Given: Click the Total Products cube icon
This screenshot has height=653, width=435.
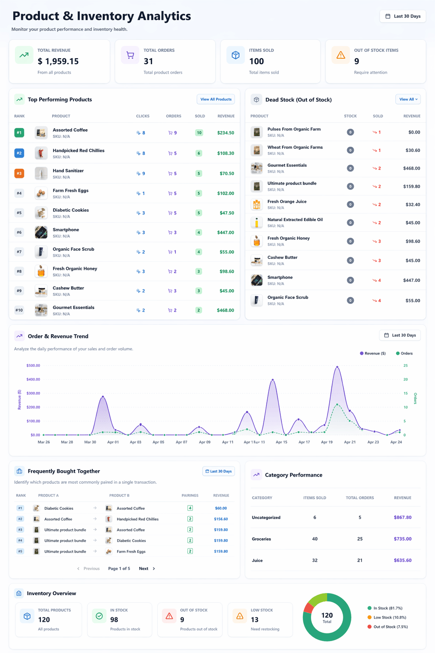Looking at the screenshot, I should pyautogui.click(x=27, y=616).
